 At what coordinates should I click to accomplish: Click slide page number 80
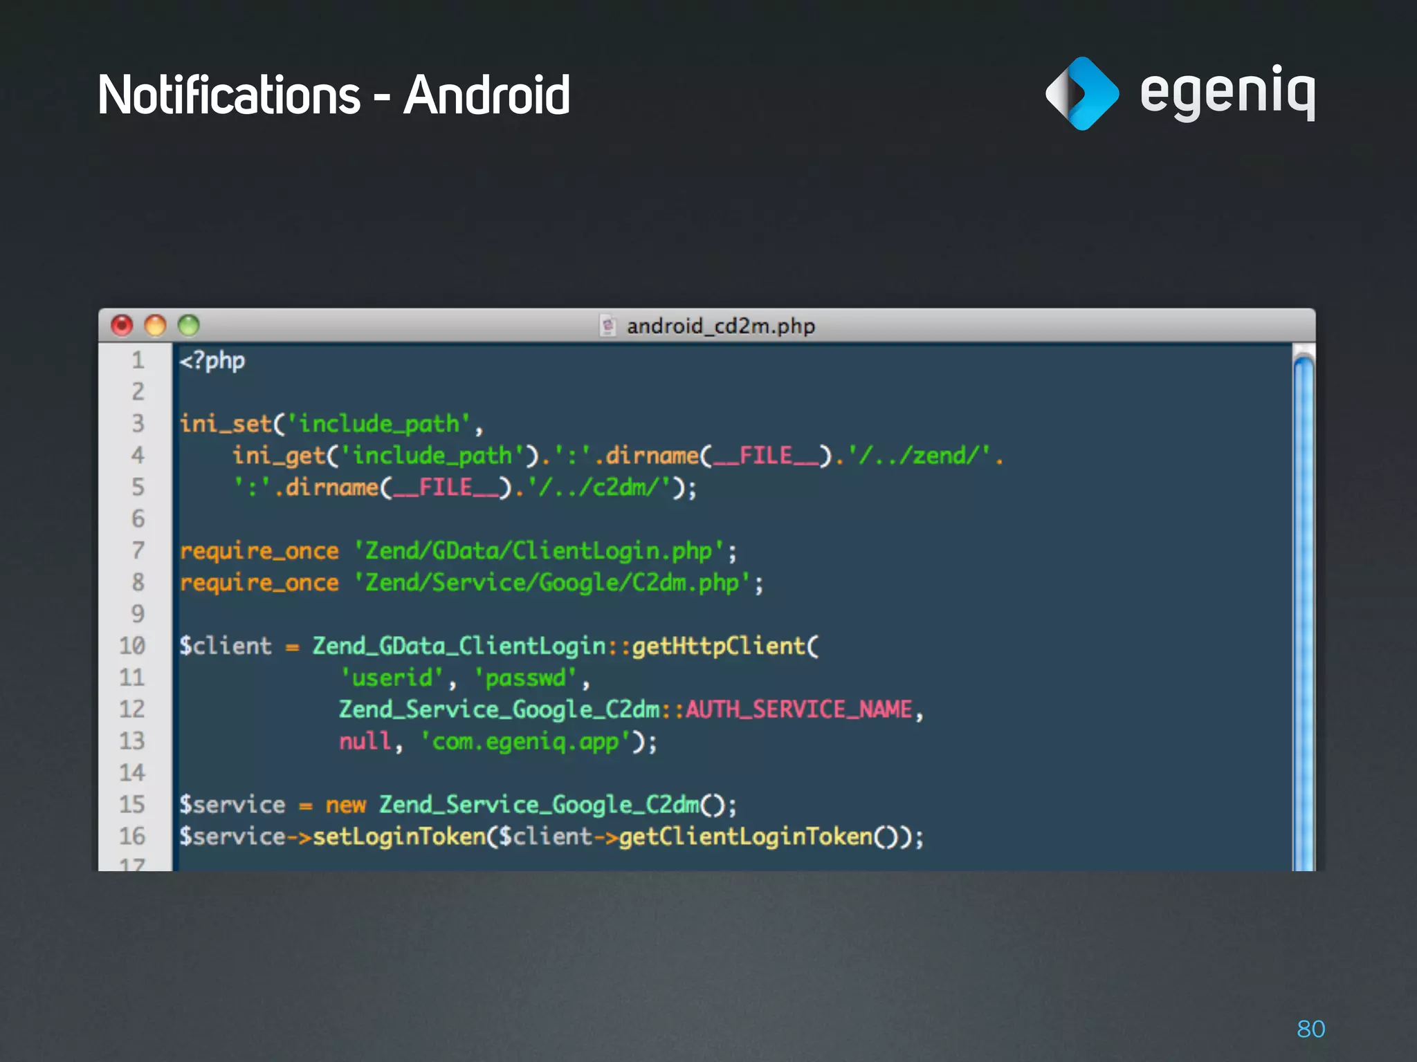[x=1310, y=1029]
